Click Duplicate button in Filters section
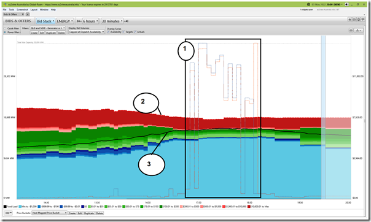This screenshot has width=371, height=222. (x=51, y=33)
